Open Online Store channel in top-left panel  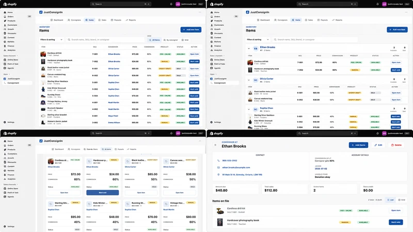12,60
